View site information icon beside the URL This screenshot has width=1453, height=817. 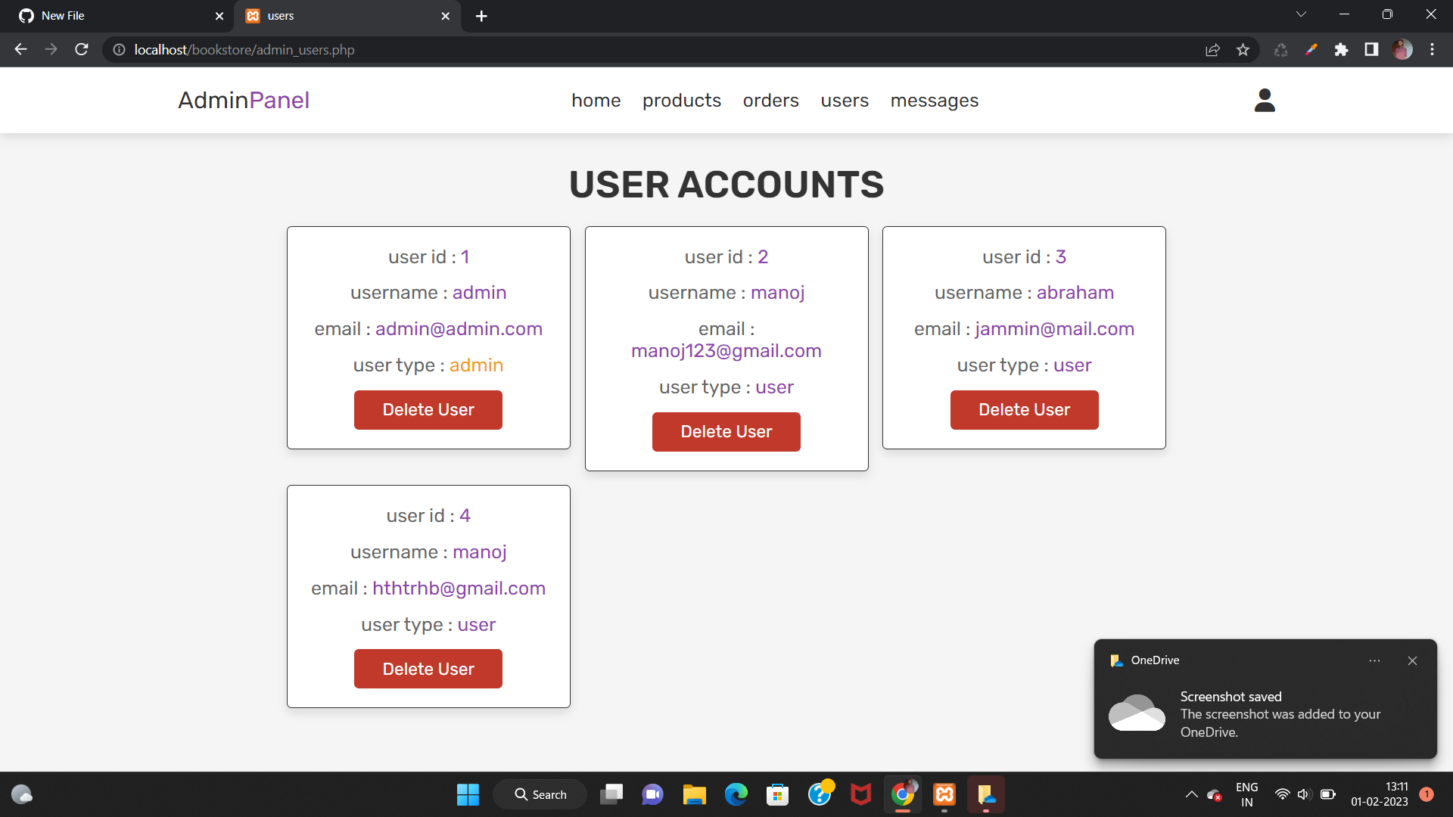click(119, 49)
